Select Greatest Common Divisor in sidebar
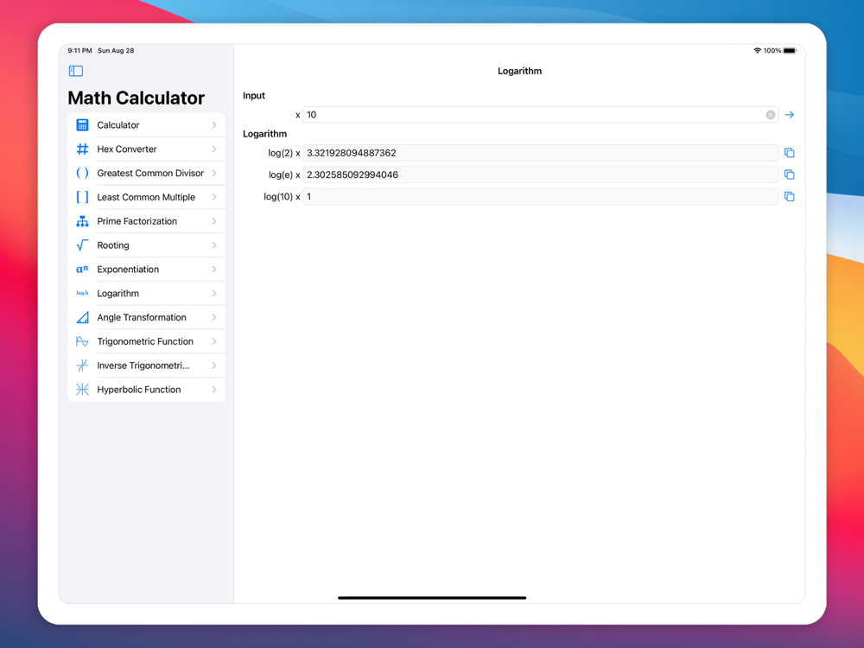The width and height of the screenshot is (864, 648). pyautogui.click(x=147, y=173)
